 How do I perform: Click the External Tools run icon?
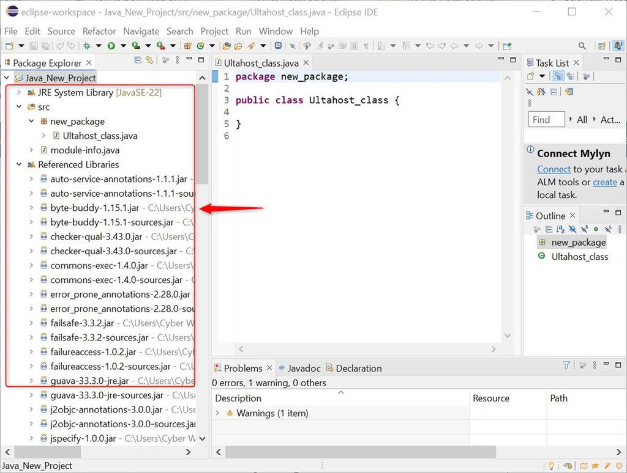coord(161,46)
